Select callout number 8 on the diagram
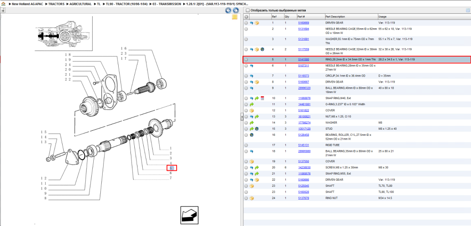The width and height of the screenshot is (471, 226). (44, 198)
